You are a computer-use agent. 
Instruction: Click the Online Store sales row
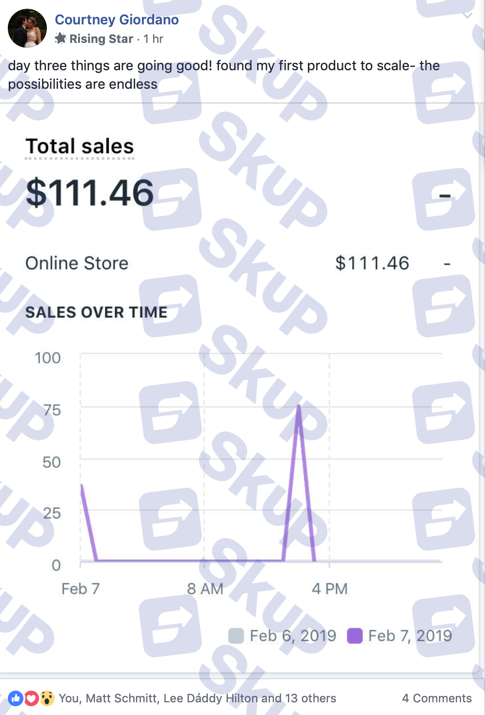click(238, 263)
